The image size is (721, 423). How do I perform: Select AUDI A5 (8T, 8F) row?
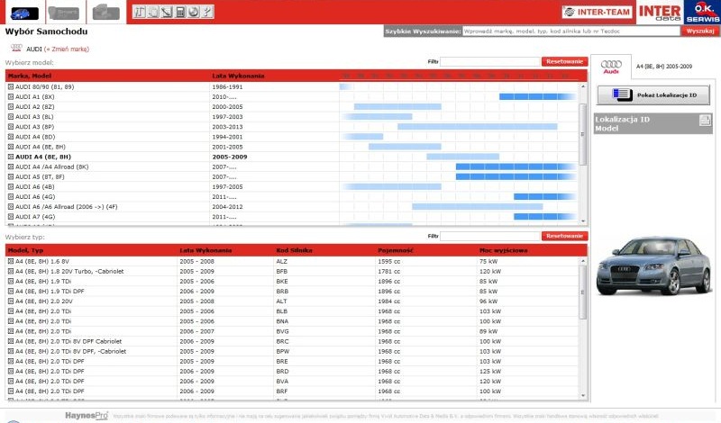click(292, 176)
